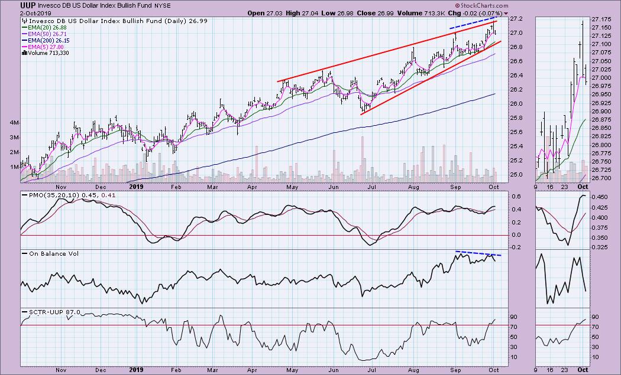Click the 4M volume scale label
621x375 pixels.
14,123
